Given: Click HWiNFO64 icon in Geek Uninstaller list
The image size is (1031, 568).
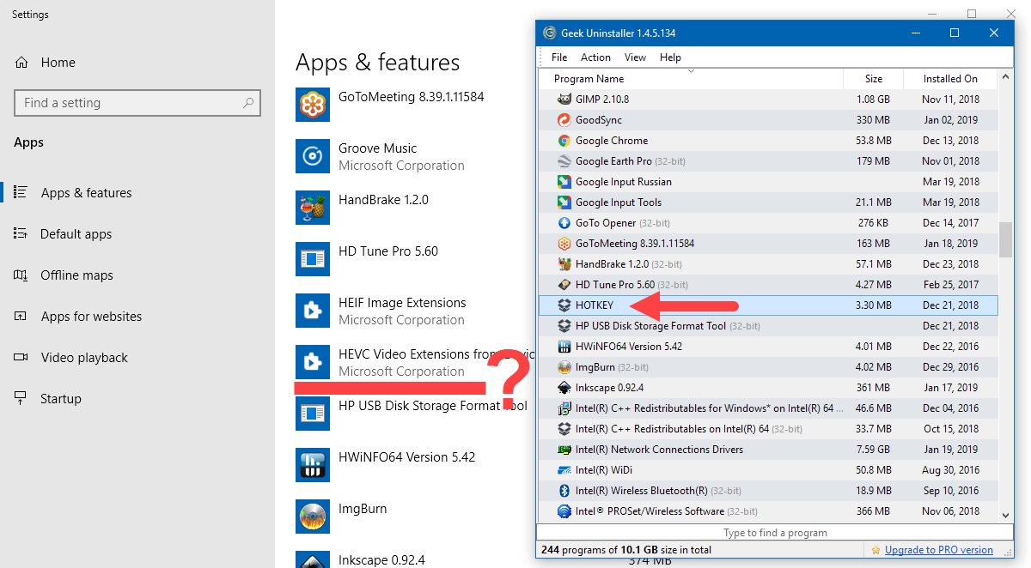Looking at the screenshot, I should [x=564, y=347].
